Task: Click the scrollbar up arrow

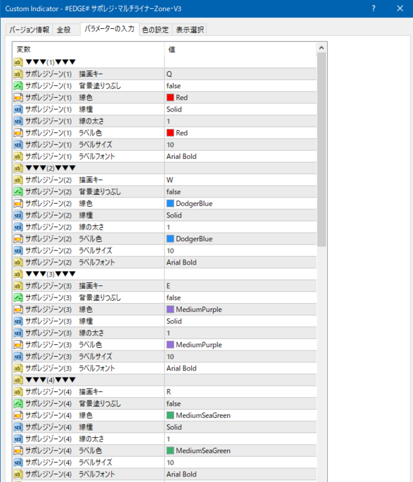Action: pyautogui.click(x=321, y=48)
